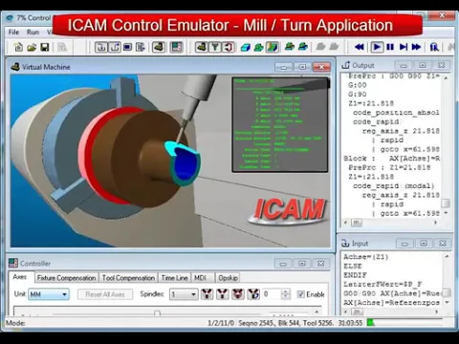Click 'code_position_absol' line in Output
The width and height of the screenshot is (459, 344).
396,113
